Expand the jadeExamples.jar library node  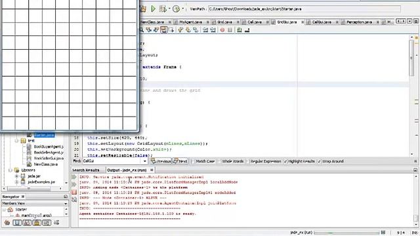point(16,182)
